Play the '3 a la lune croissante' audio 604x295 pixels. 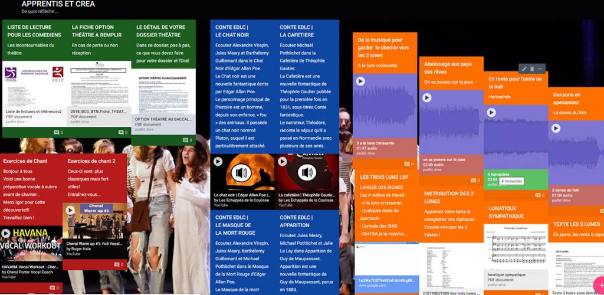pos(360,81)
